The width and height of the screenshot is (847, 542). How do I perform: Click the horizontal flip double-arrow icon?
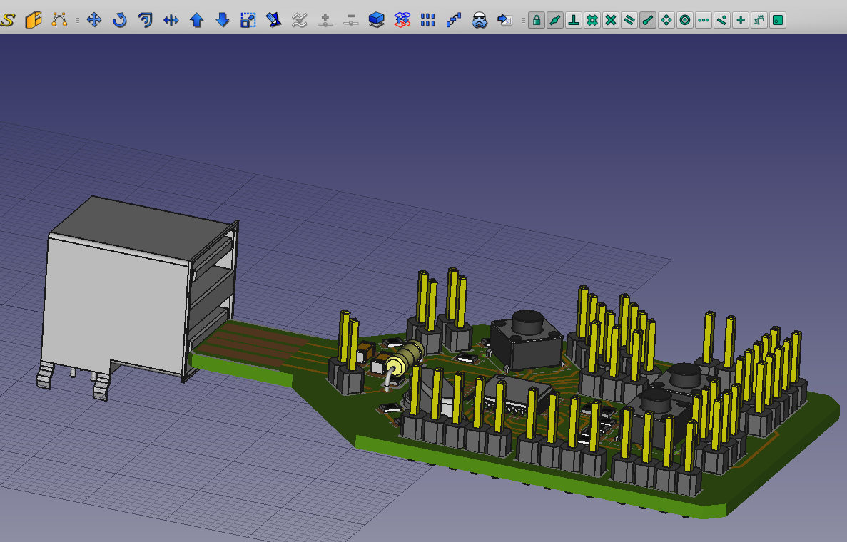171,20
